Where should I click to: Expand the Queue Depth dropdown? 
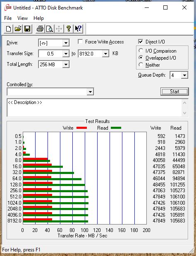tap(184, 75)
